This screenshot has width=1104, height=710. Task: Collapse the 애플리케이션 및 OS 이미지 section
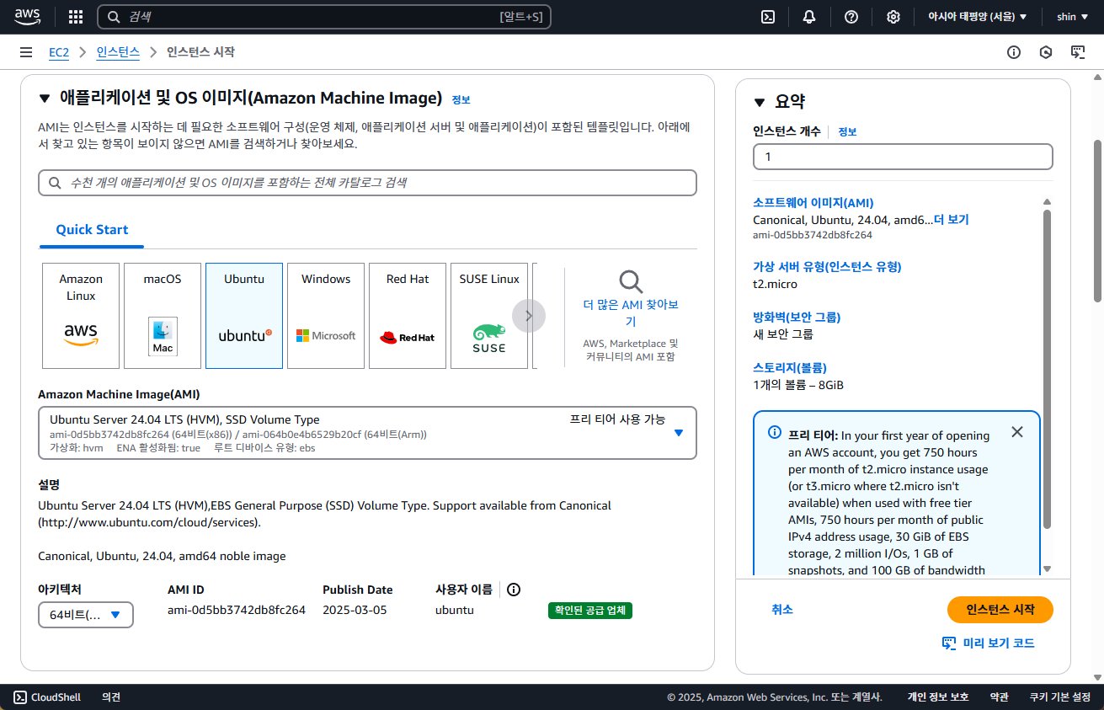tap(45, 99)
